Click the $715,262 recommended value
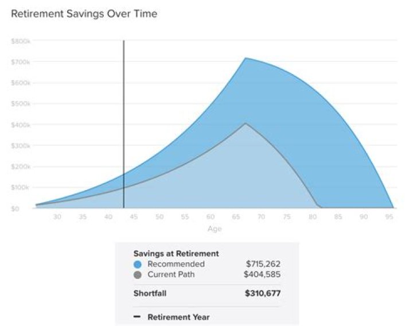Image resolution: width=413 pixels, height=326 pixels. (263, 264)
